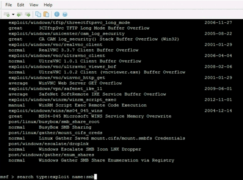The width and height of the screenshot is (243, 180).
Task: Select exploit/windows/winrm/winrm_script_exec line
Action: click(x=62, y=100)
